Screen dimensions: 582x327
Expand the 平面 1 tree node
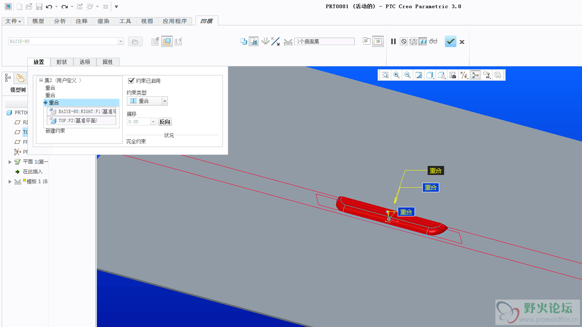pyautogui.click(x=10, y=162)
